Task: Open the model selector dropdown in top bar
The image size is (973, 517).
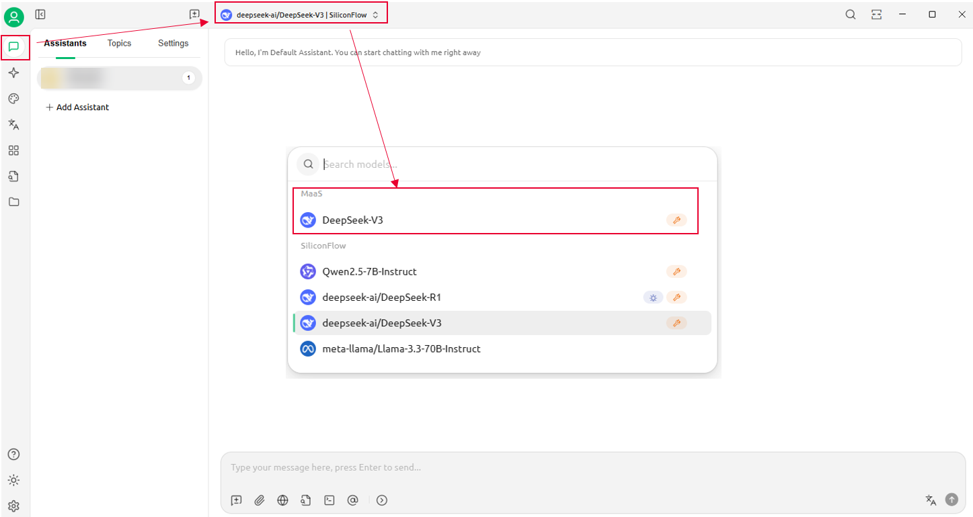Action: pos(301,14)
